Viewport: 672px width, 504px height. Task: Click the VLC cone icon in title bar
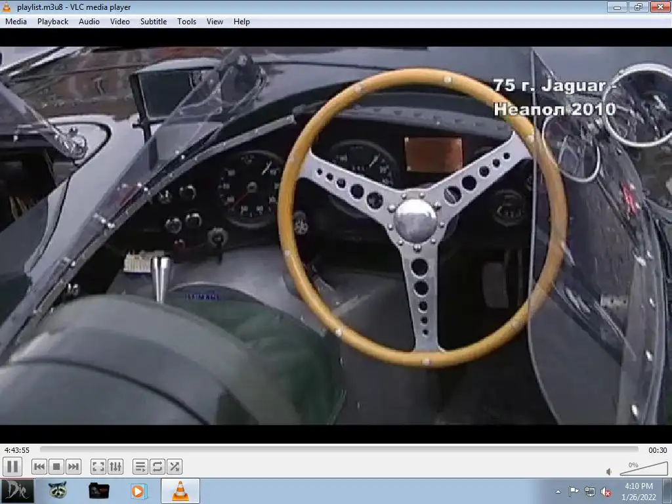(x=7, y=7)
